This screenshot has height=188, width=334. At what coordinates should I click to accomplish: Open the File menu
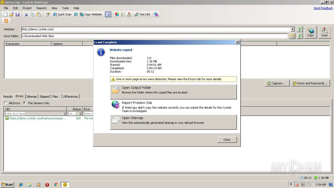click(x=6, y=8)
